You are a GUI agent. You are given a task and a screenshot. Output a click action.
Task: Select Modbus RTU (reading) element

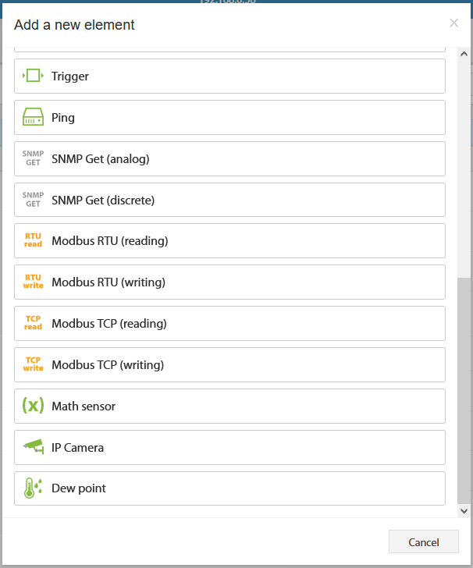coord(229,241)
